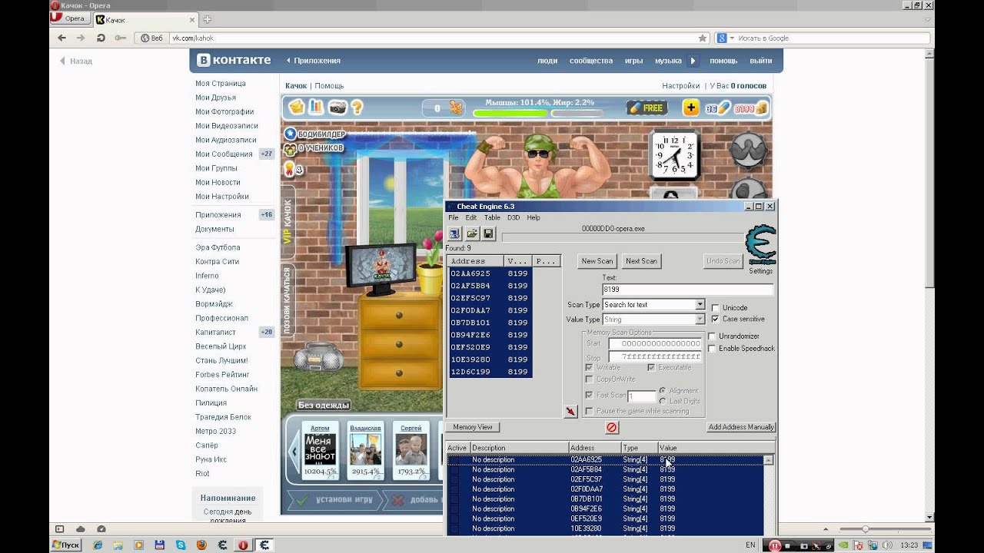Screen dimensions: 984x553
Task: Open new Opera tab with plus button
Action: click(207, 19)
